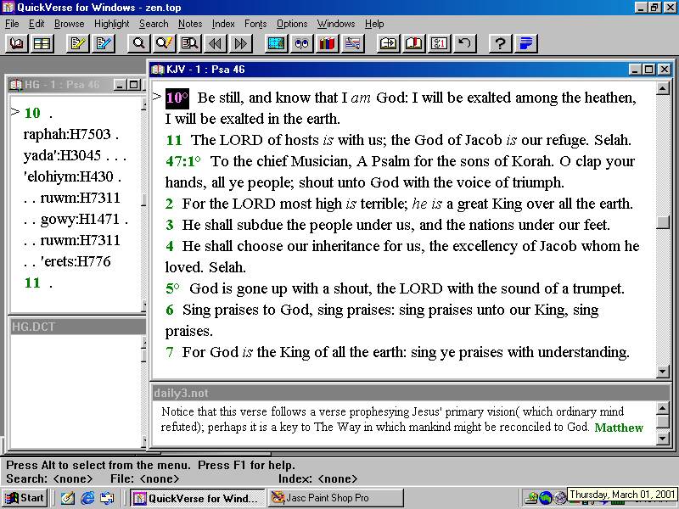Image resolution: width=679 pixels, height=509 pixels.
Task: Click verse number 5 in KJV window
Action: tap(172, 288)
